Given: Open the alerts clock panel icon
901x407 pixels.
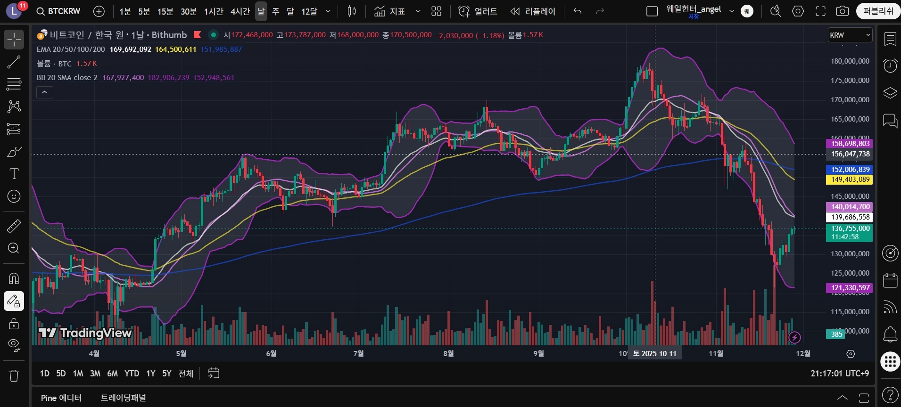Looking at the screenshot, I should click(x=890, y=65).
